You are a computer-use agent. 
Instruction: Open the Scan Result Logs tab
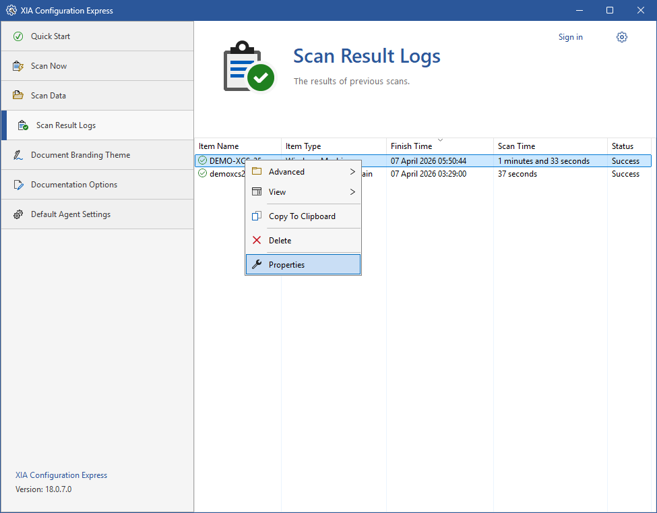(66, 125)
